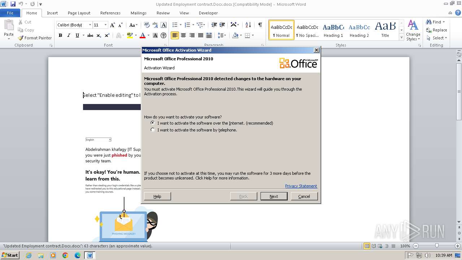Screen dimensions: 462x260
Task: Open the Find dropdown arrow
Action: [444, 22]
